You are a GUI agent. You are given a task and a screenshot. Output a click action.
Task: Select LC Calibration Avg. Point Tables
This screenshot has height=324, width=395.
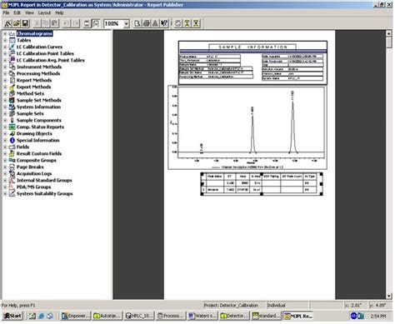tap(50, 60)
